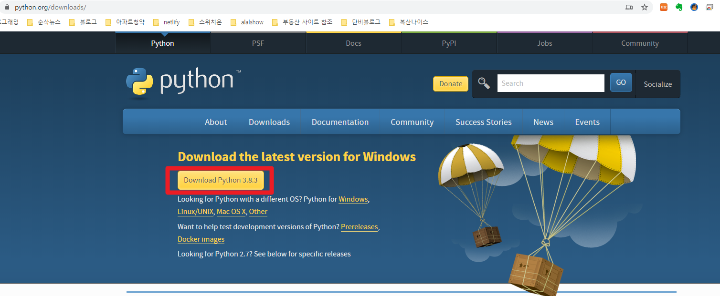Select the Python top-level tab
720x296 pixels.
click(163, 43)
